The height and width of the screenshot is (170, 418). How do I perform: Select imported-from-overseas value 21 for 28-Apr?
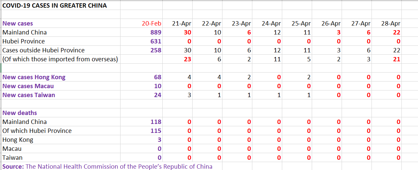397,59
